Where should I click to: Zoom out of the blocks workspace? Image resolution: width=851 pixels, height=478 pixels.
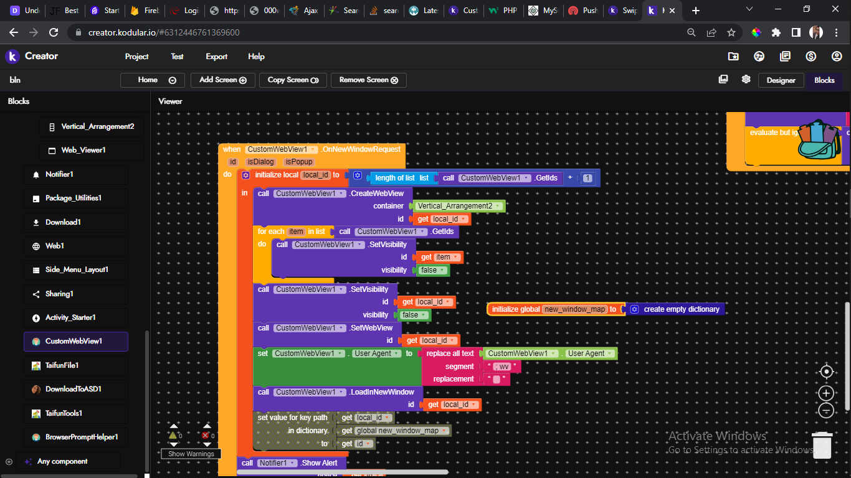(x=826, y=410)
